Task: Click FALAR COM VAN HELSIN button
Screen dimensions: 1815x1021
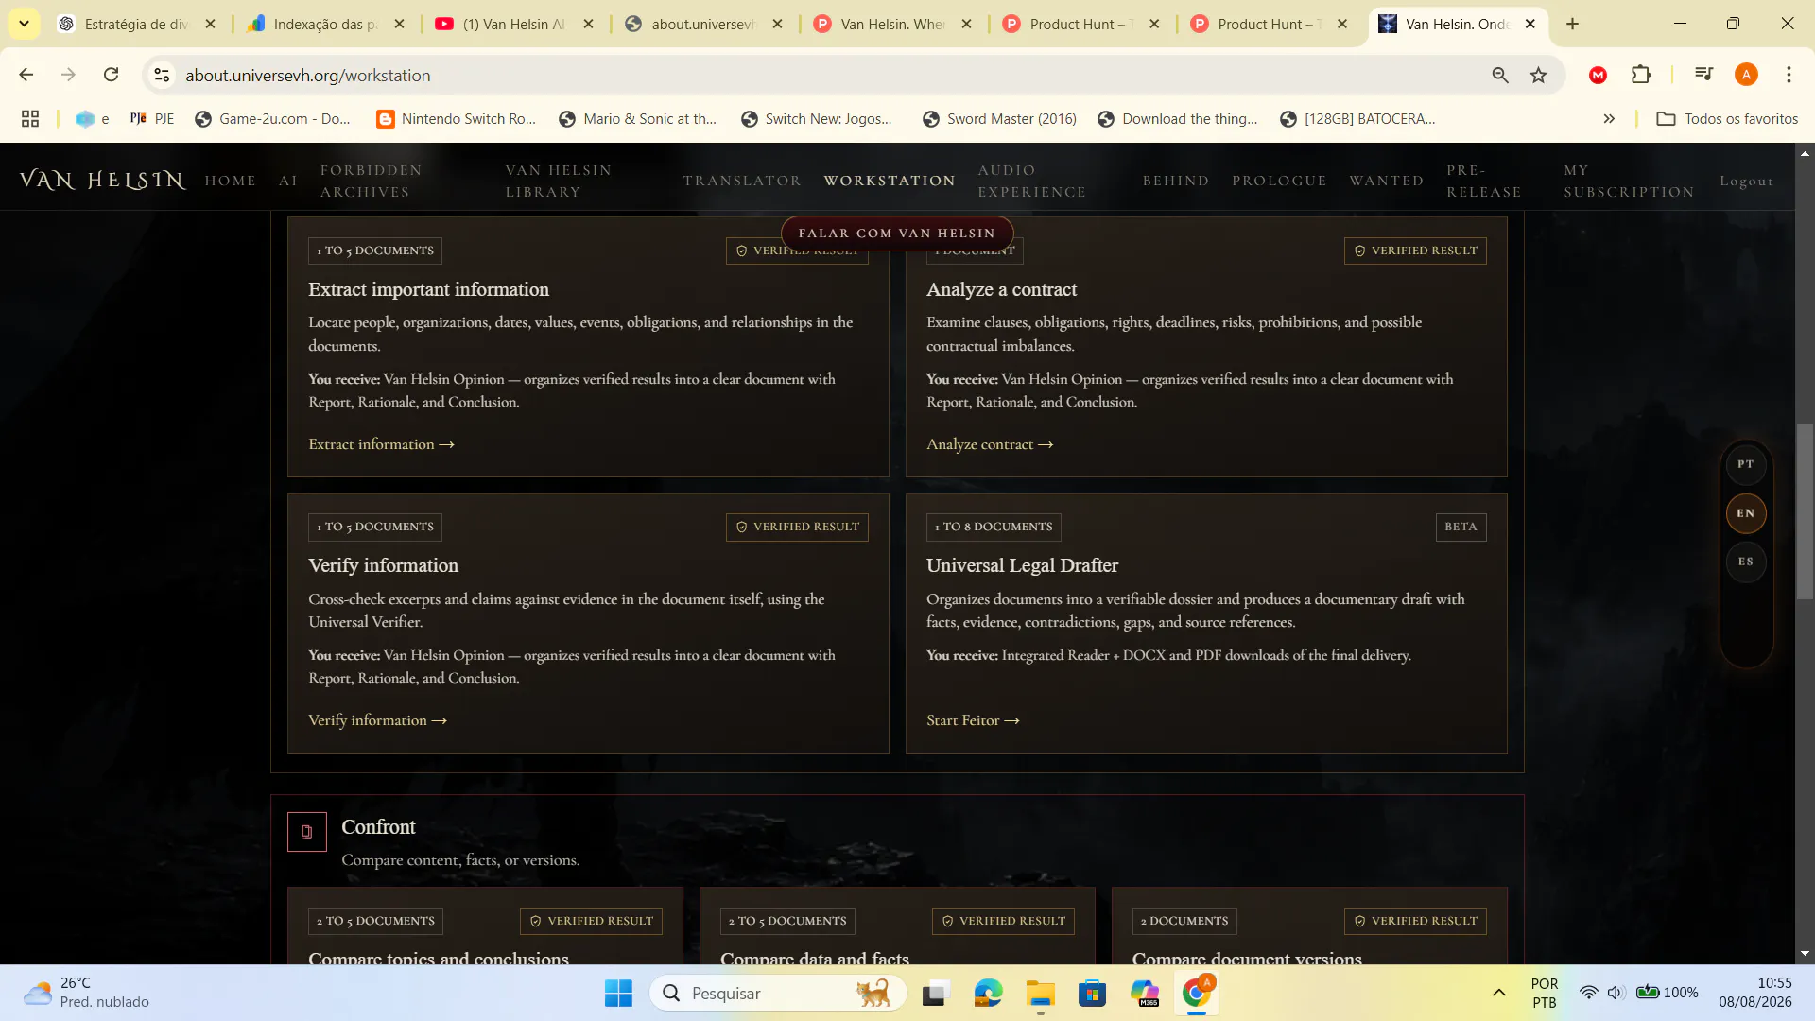Action: 897,233
